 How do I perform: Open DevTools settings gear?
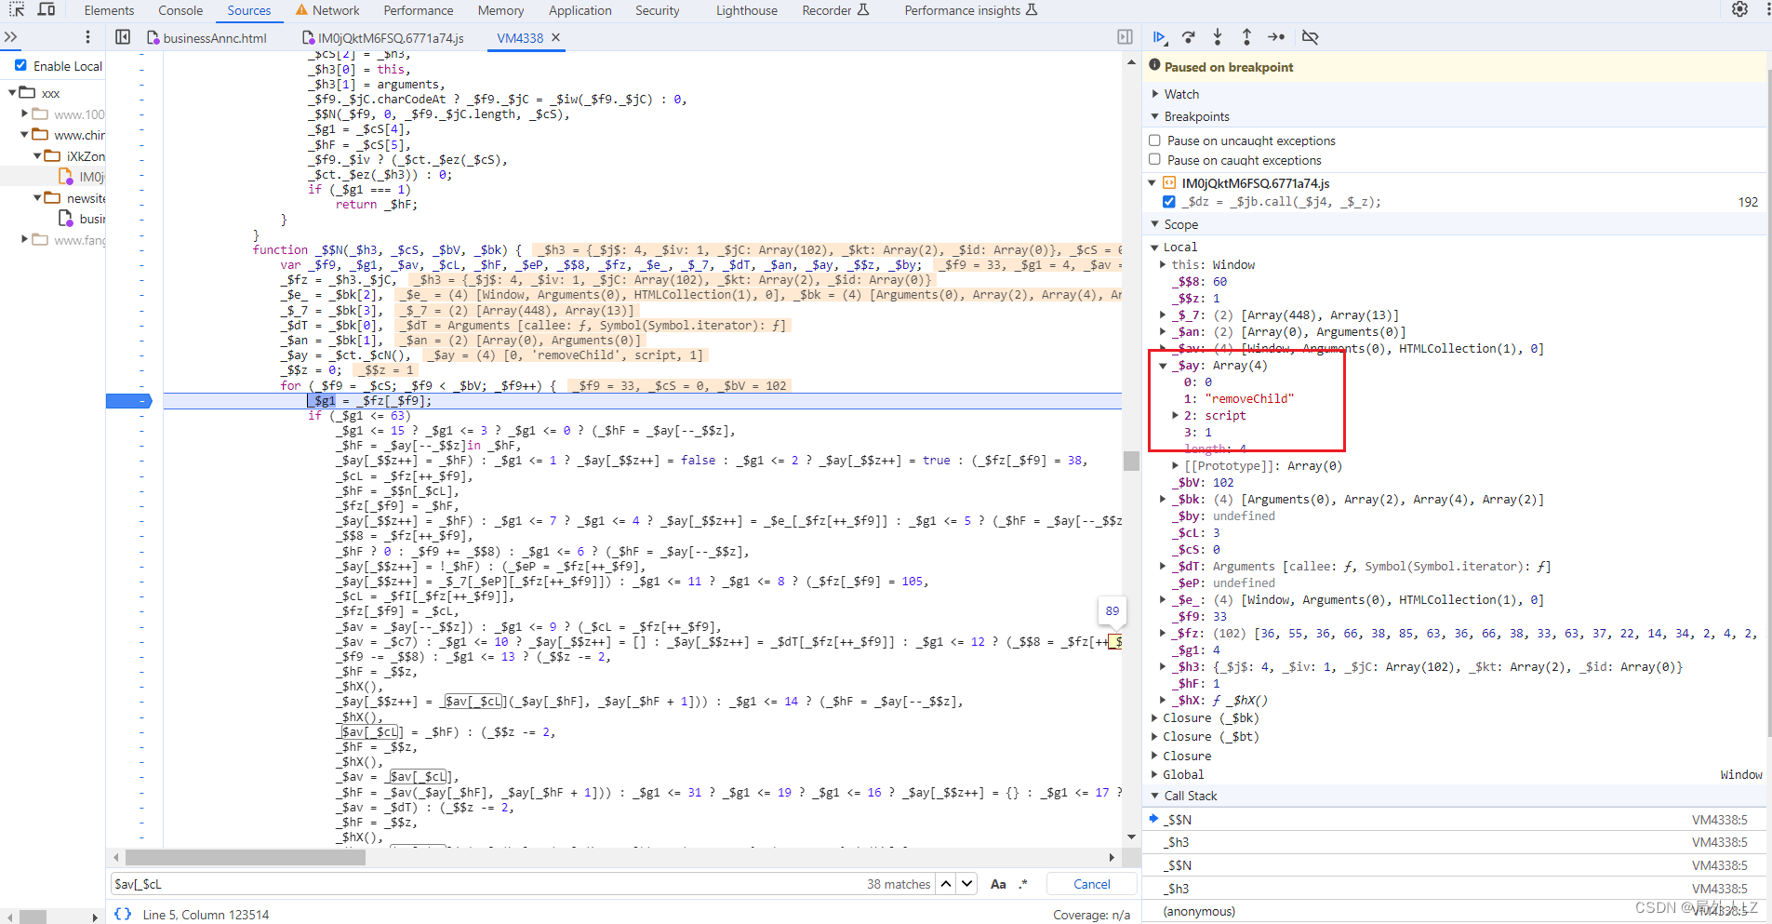click(1739, 9)
